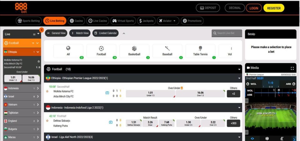The height and width of the screenshot is (141, 300).
Task: Select the Live Betting tab
Action: pos(55,21)
